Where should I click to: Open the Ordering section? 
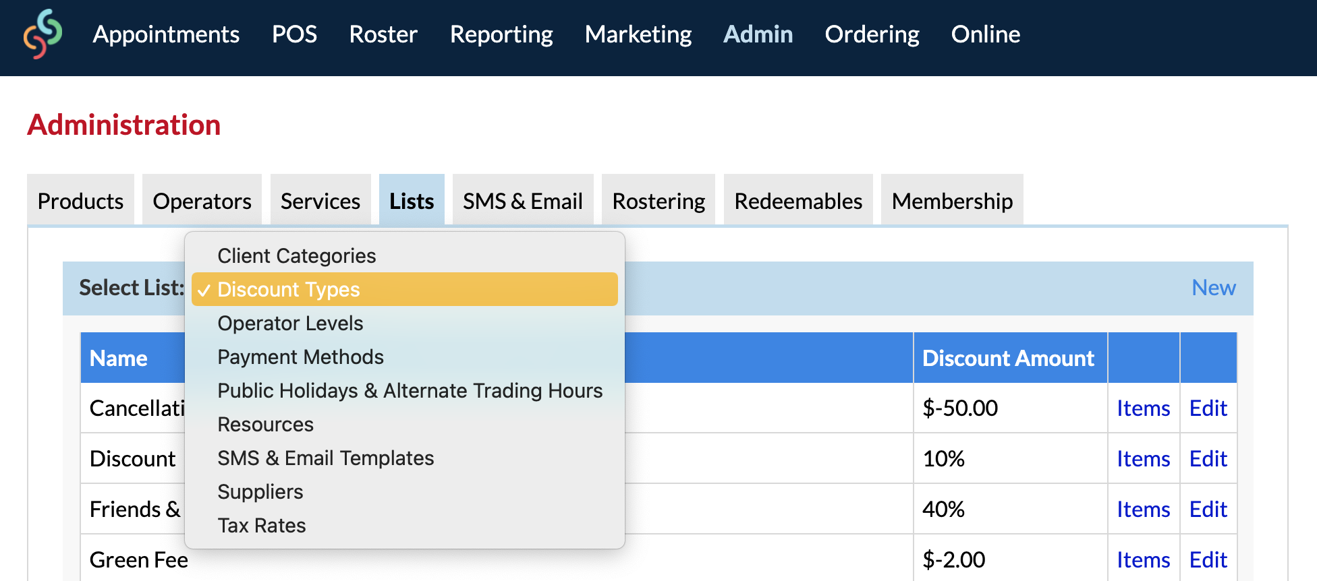(872, 34)
